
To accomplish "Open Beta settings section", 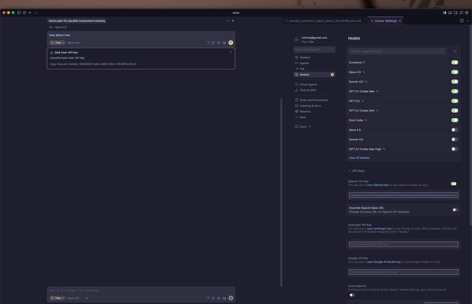I will click(314, 118).
